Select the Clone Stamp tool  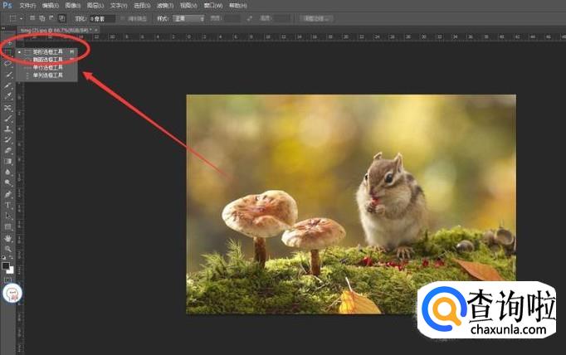8,129
